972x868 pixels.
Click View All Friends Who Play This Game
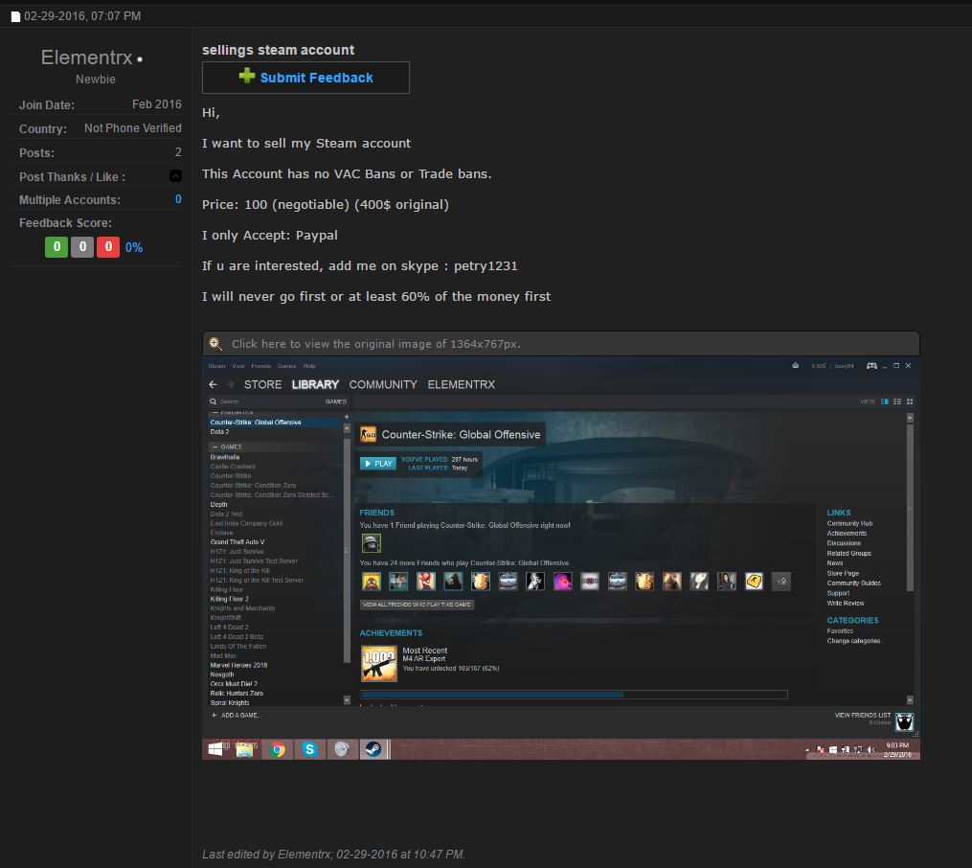(x=418, y=605)
